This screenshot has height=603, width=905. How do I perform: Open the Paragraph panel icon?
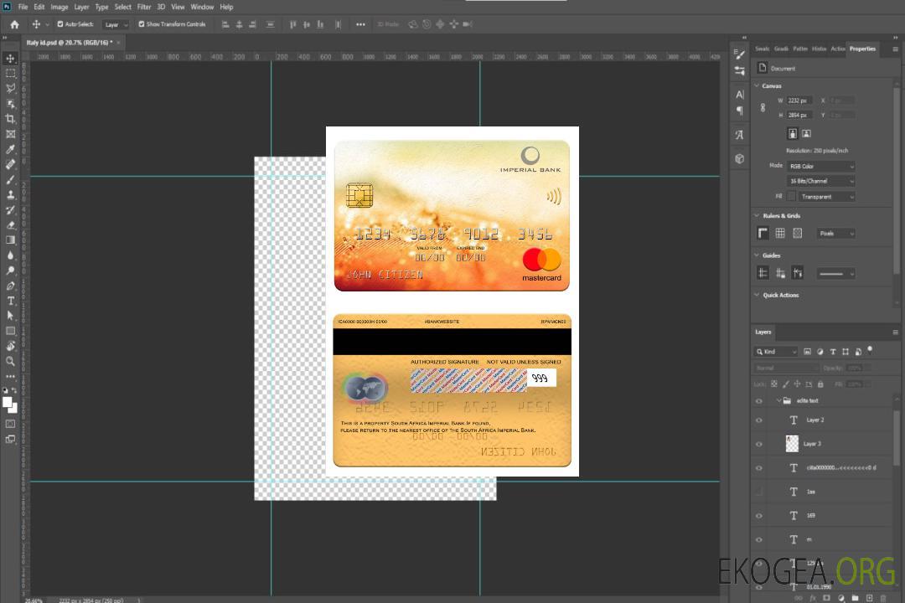click(x=739, y=111)
